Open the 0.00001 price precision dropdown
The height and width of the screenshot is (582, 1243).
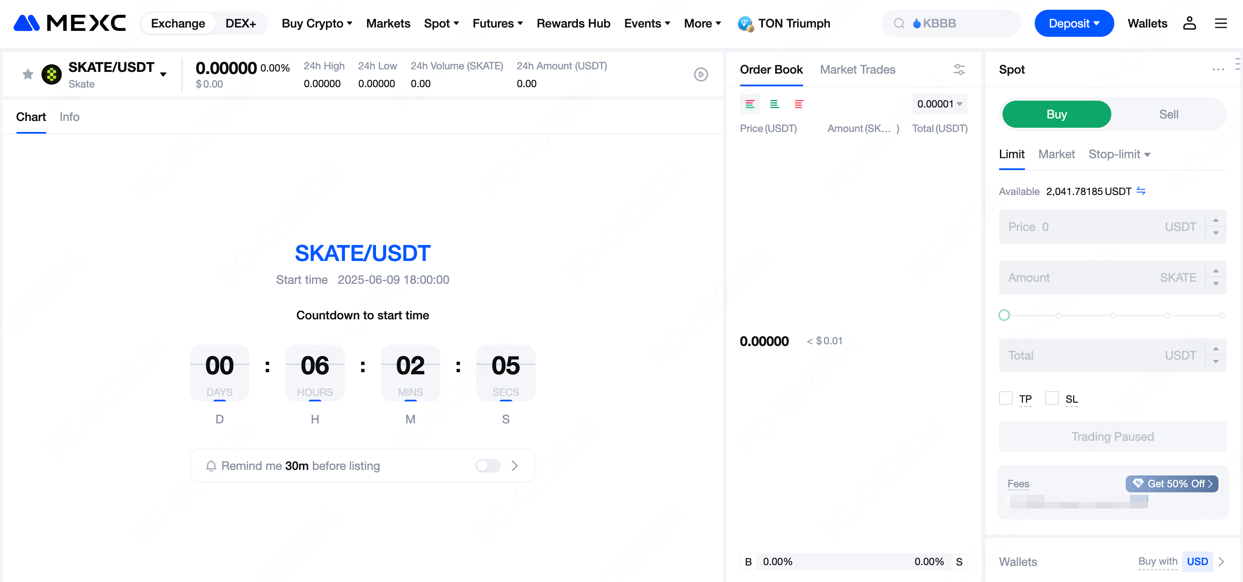(939, 104)
